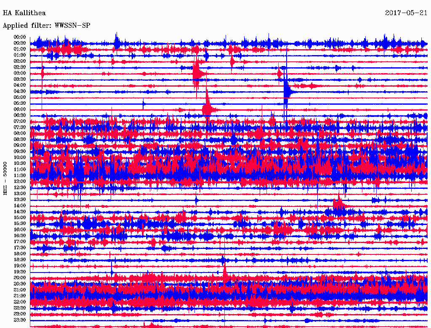
Task: Click the station name "HA Kallithea"
Action: coord(24,13)
